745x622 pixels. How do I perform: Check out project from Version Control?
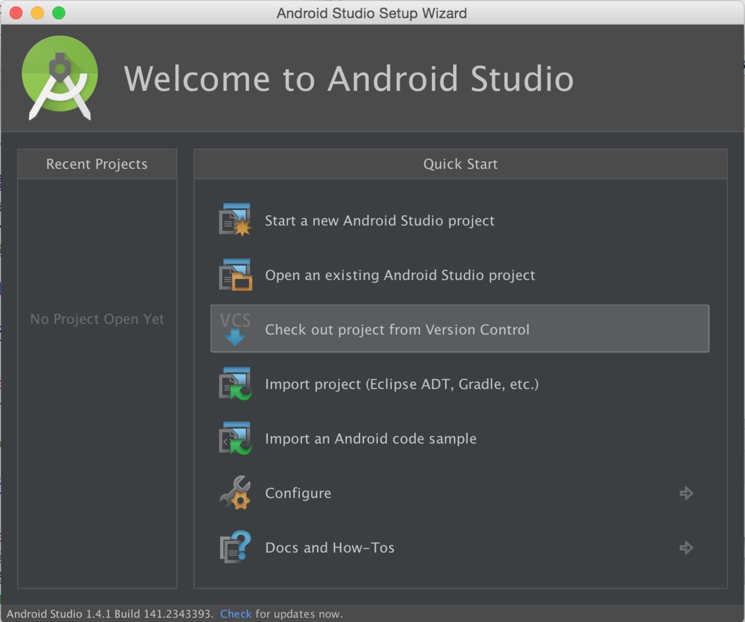(x=460, y=329)
